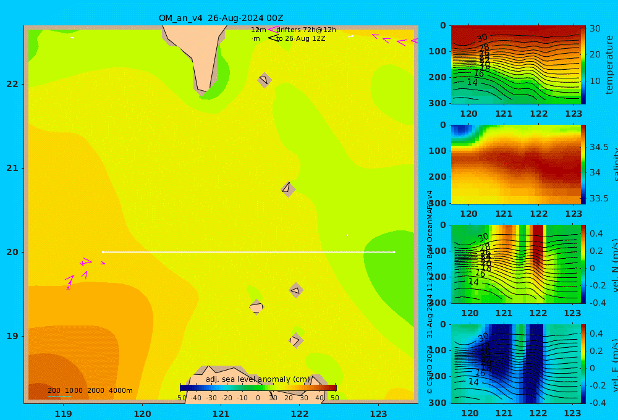Click the longitude label 119 on the main map

click(63, 414)
